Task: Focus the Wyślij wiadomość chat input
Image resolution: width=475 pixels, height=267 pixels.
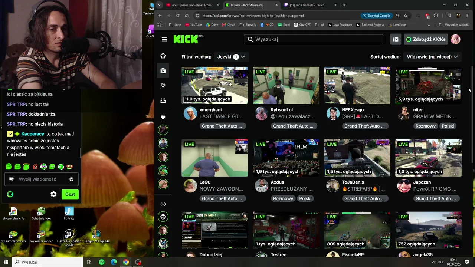Action: [x=41, y=179]
